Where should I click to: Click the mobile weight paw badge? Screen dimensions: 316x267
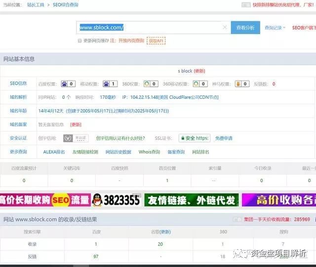[x=110, y=84]
